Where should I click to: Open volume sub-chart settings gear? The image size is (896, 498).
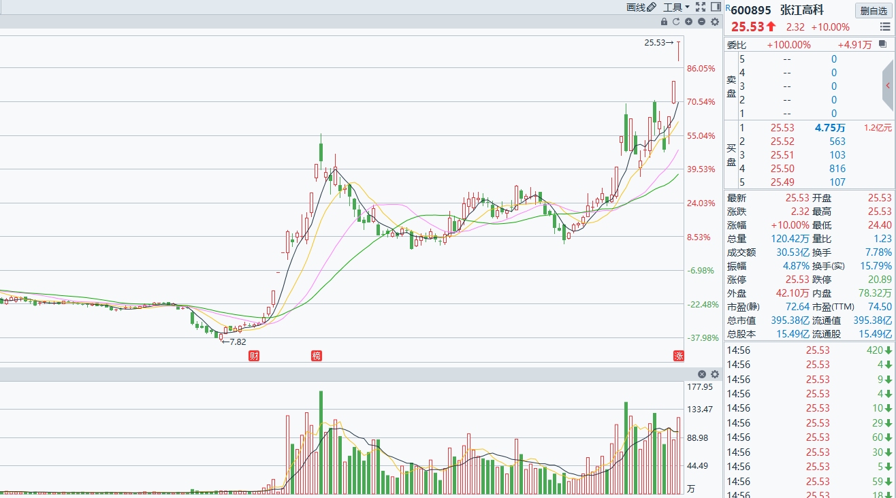[x=715, y=374]
